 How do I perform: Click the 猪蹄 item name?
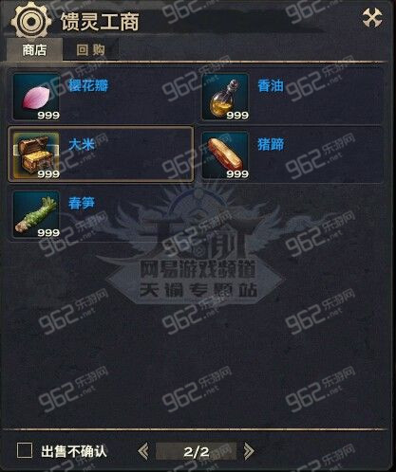coord(271,144)
